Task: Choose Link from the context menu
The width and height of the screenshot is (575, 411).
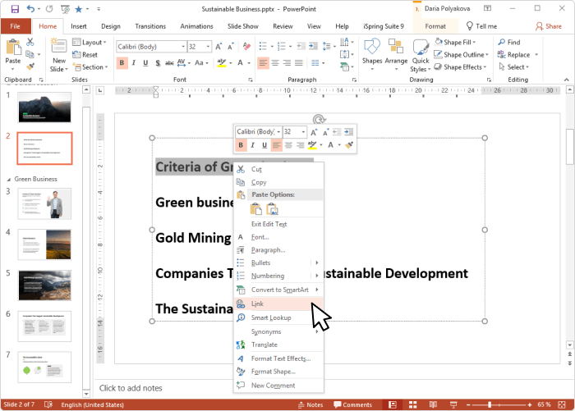Action: pos(278,304)
